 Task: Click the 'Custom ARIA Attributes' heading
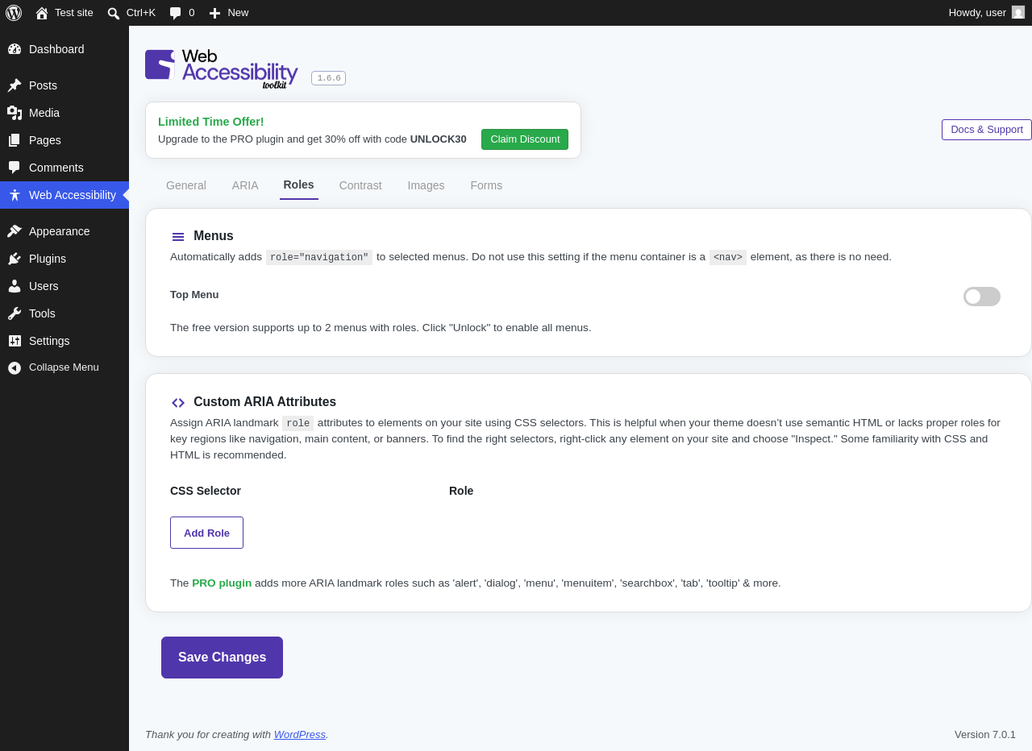click(x=265, y=401)
